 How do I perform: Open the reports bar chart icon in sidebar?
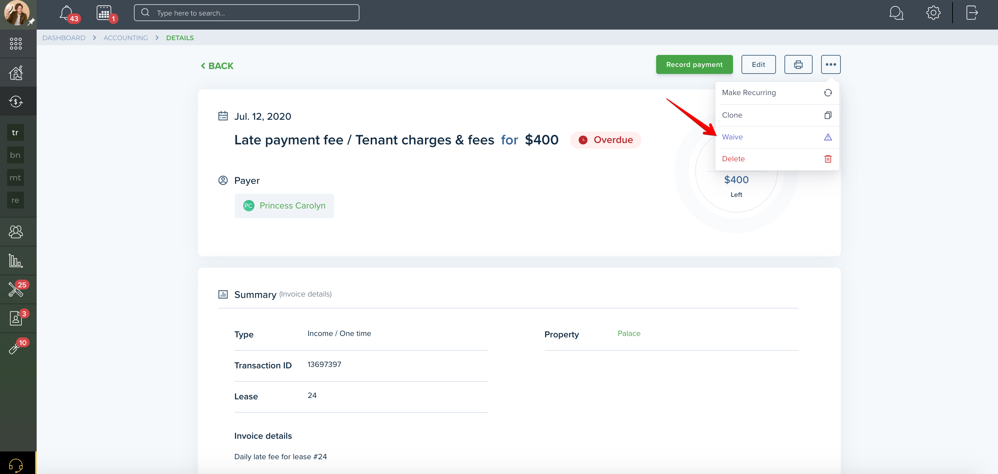pyautogui.click(x=16, y=261)
